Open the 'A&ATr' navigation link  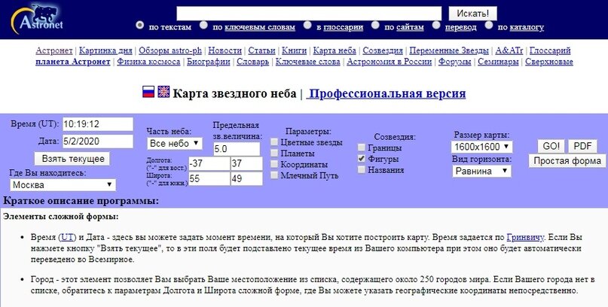[x=509, y=50]
